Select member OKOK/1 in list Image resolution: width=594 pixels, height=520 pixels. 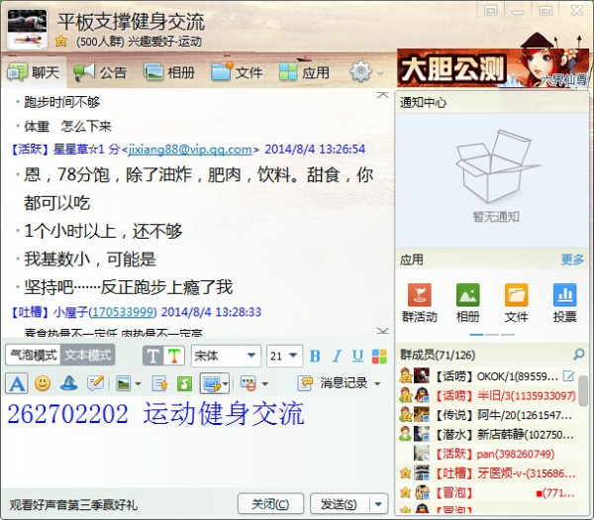click(x=486, y=376)
